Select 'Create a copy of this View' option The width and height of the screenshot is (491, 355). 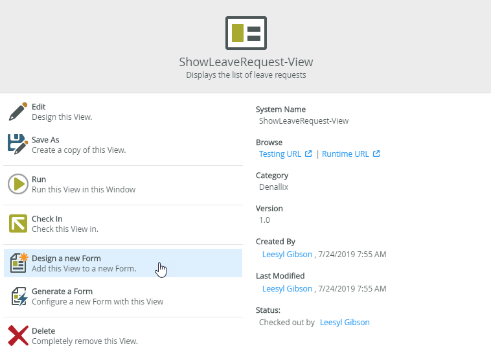[78, 150]
